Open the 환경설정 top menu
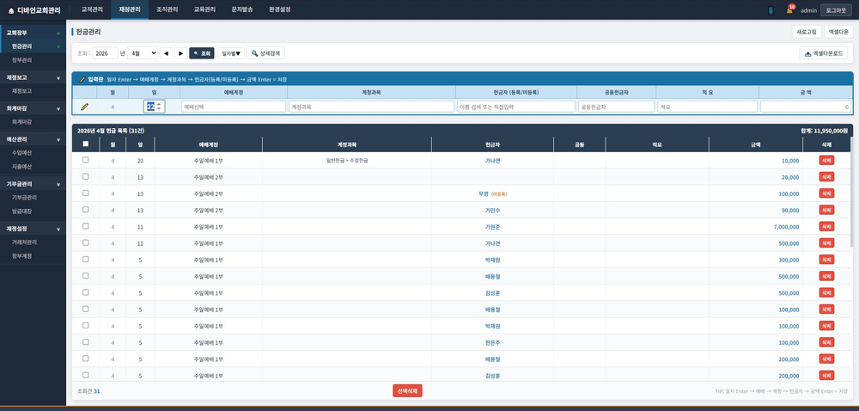 pyautogui.click(x=280, y=9)
